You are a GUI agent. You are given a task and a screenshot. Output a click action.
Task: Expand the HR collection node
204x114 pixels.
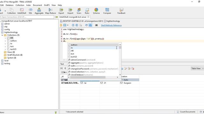(x=5, y=38)
